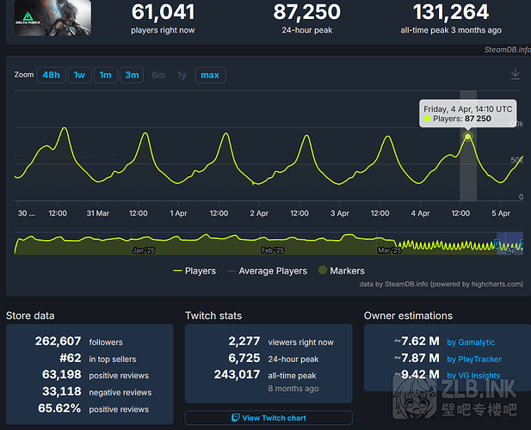This screenshot has height=430, width=531.
Task: Click the navigator's selected range window
Action: coord(509,243)
